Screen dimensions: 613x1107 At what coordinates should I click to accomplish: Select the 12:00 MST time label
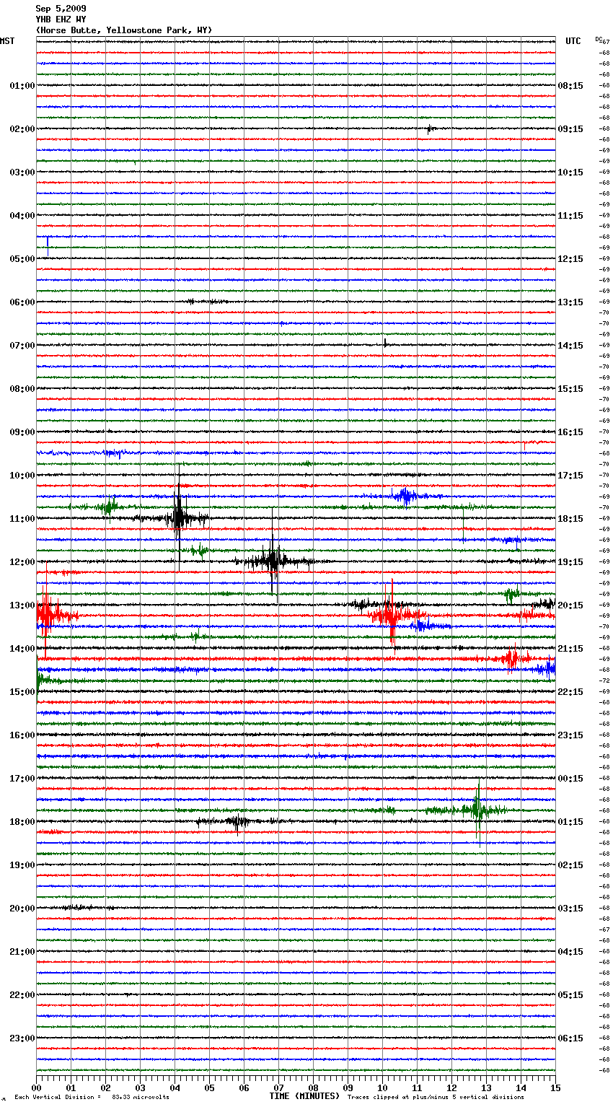click(22, 562)
